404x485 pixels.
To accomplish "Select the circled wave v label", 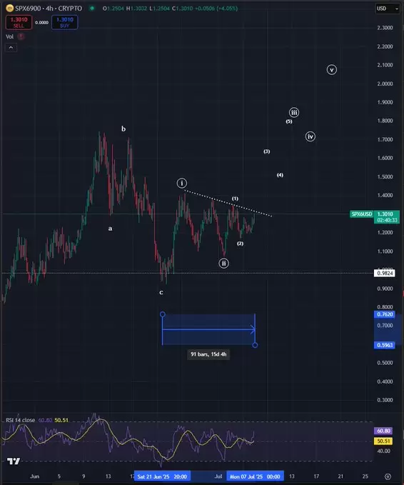I will click(332, 70).
